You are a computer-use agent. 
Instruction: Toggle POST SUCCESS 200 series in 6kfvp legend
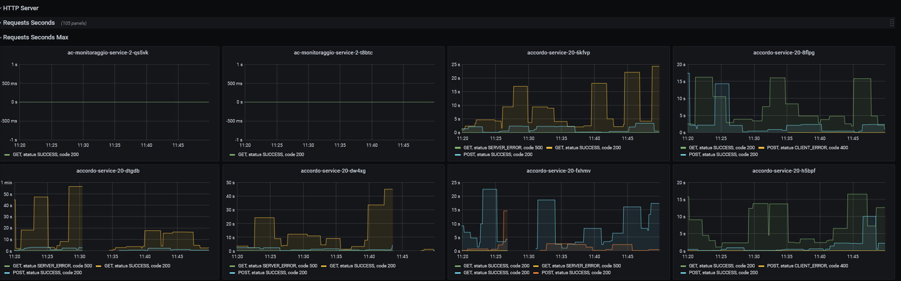coord(498,155)
